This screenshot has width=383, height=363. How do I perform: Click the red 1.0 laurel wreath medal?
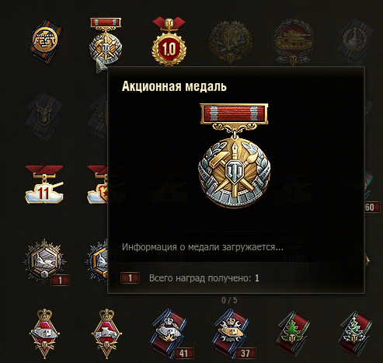tap(169, 41)
